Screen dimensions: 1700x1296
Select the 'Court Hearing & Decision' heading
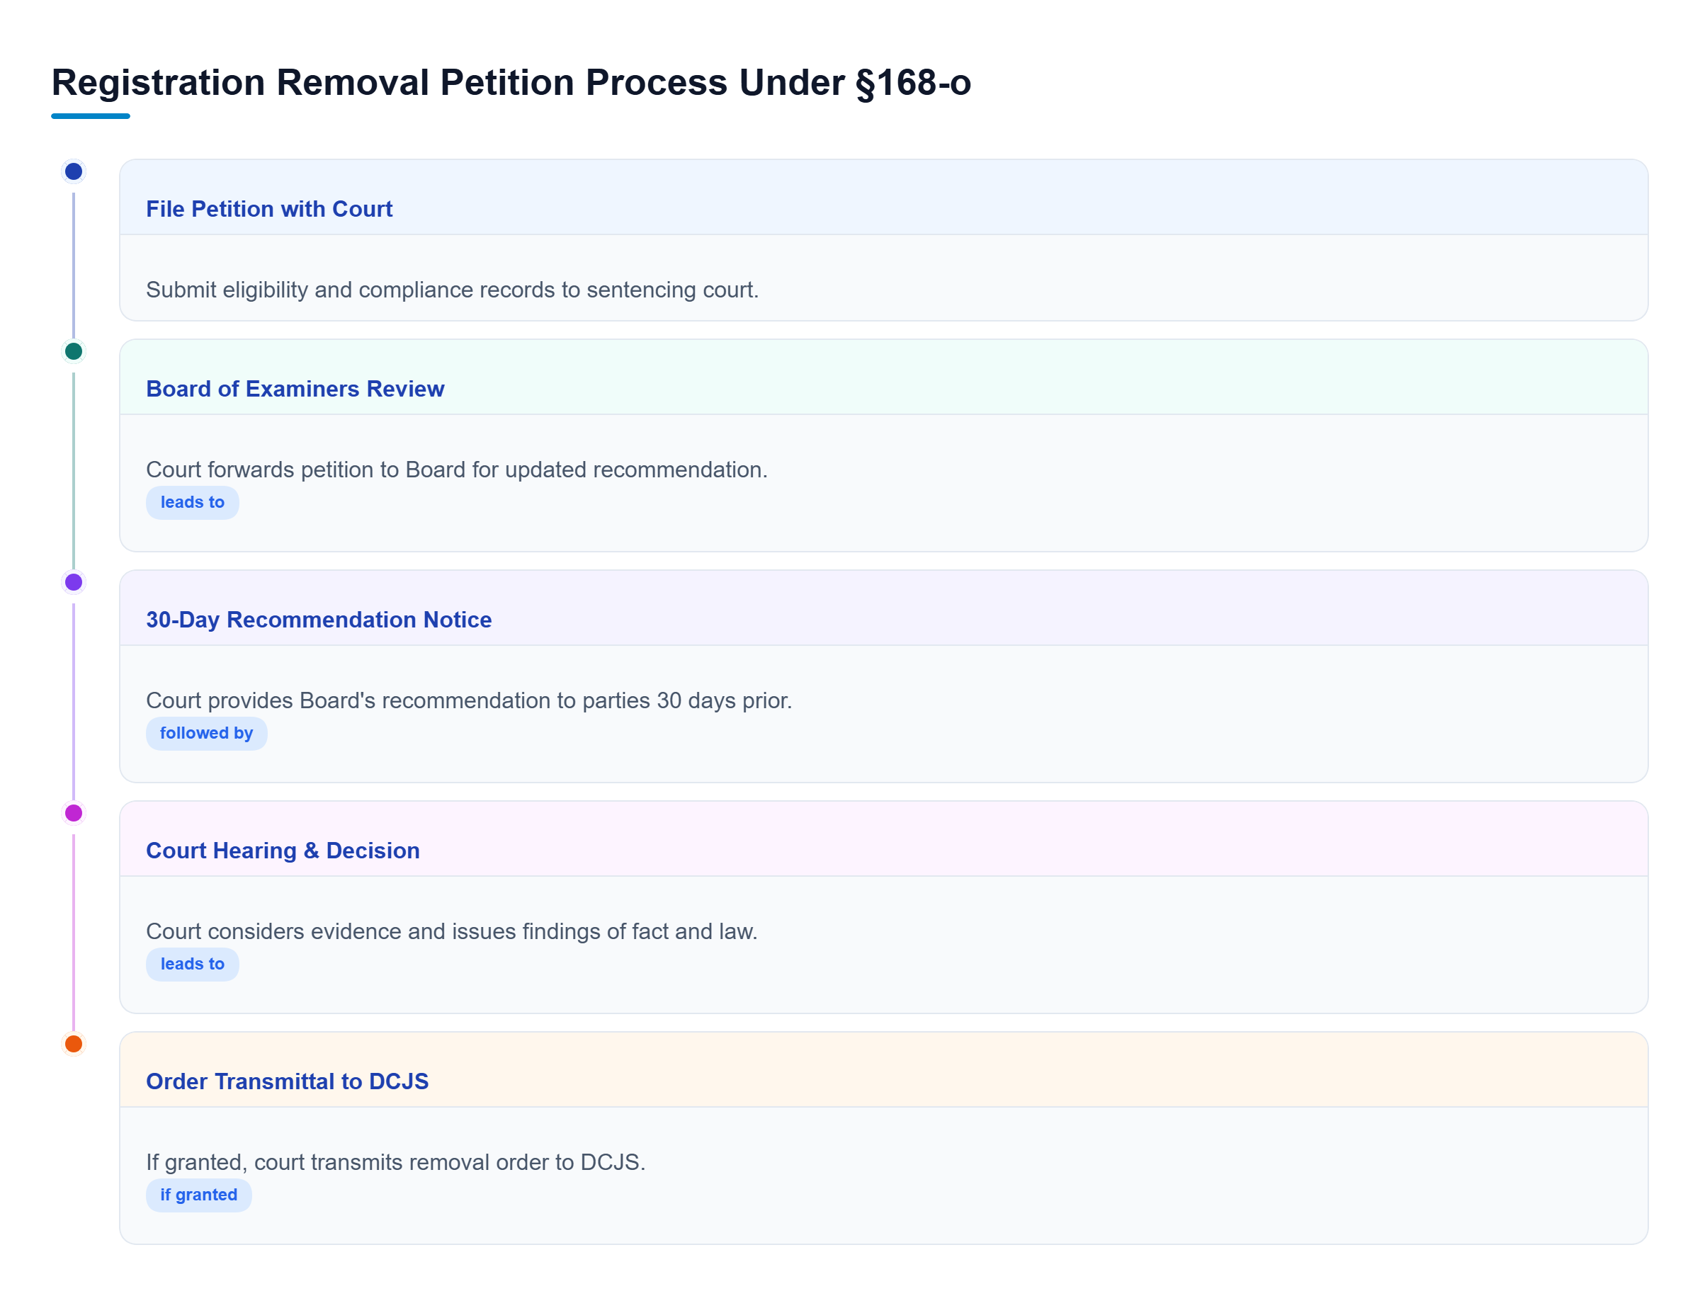pos(283,850)
